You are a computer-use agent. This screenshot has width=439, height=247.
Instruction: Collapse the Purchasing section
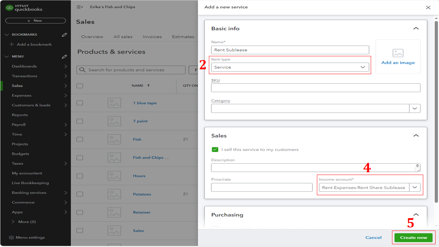[416, 215]
